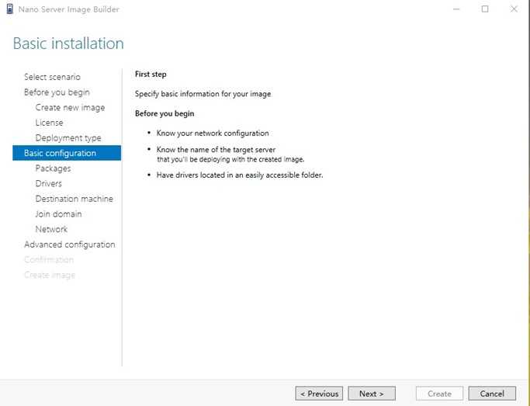Click the Previous button
This screenshot has height=406, width=530.
tap(319, 394)
